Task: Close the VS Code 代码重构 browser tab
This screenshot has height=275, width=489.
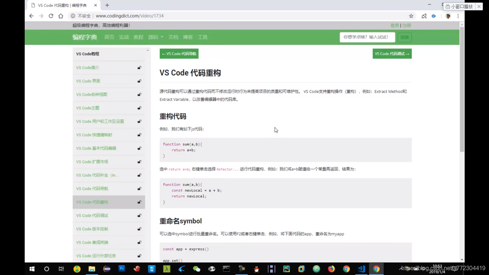Action: 95,5
